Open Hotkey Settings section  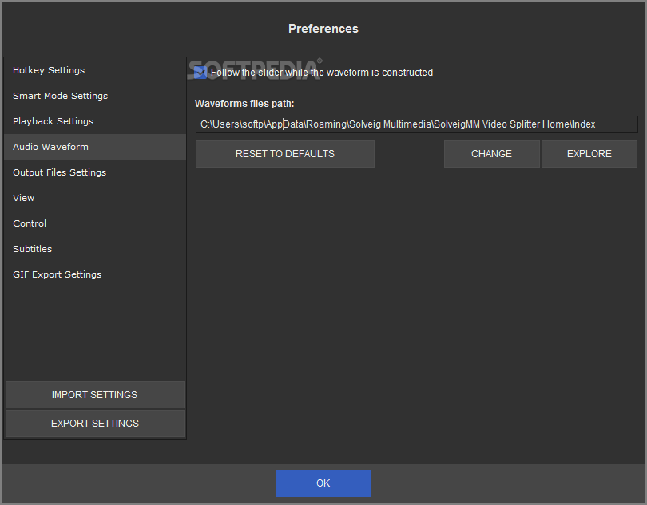click(x=95, y=70)
